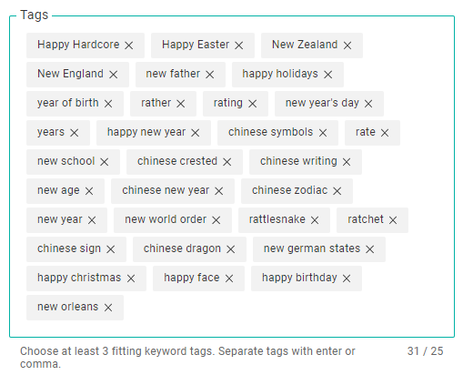The height and width of the screenshot is (375, 463).
Task: Remove the New Zealand tag
Action: [347, 46]
